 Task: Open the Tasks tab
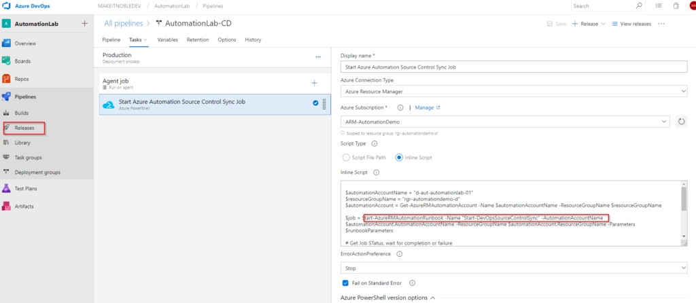135,39
